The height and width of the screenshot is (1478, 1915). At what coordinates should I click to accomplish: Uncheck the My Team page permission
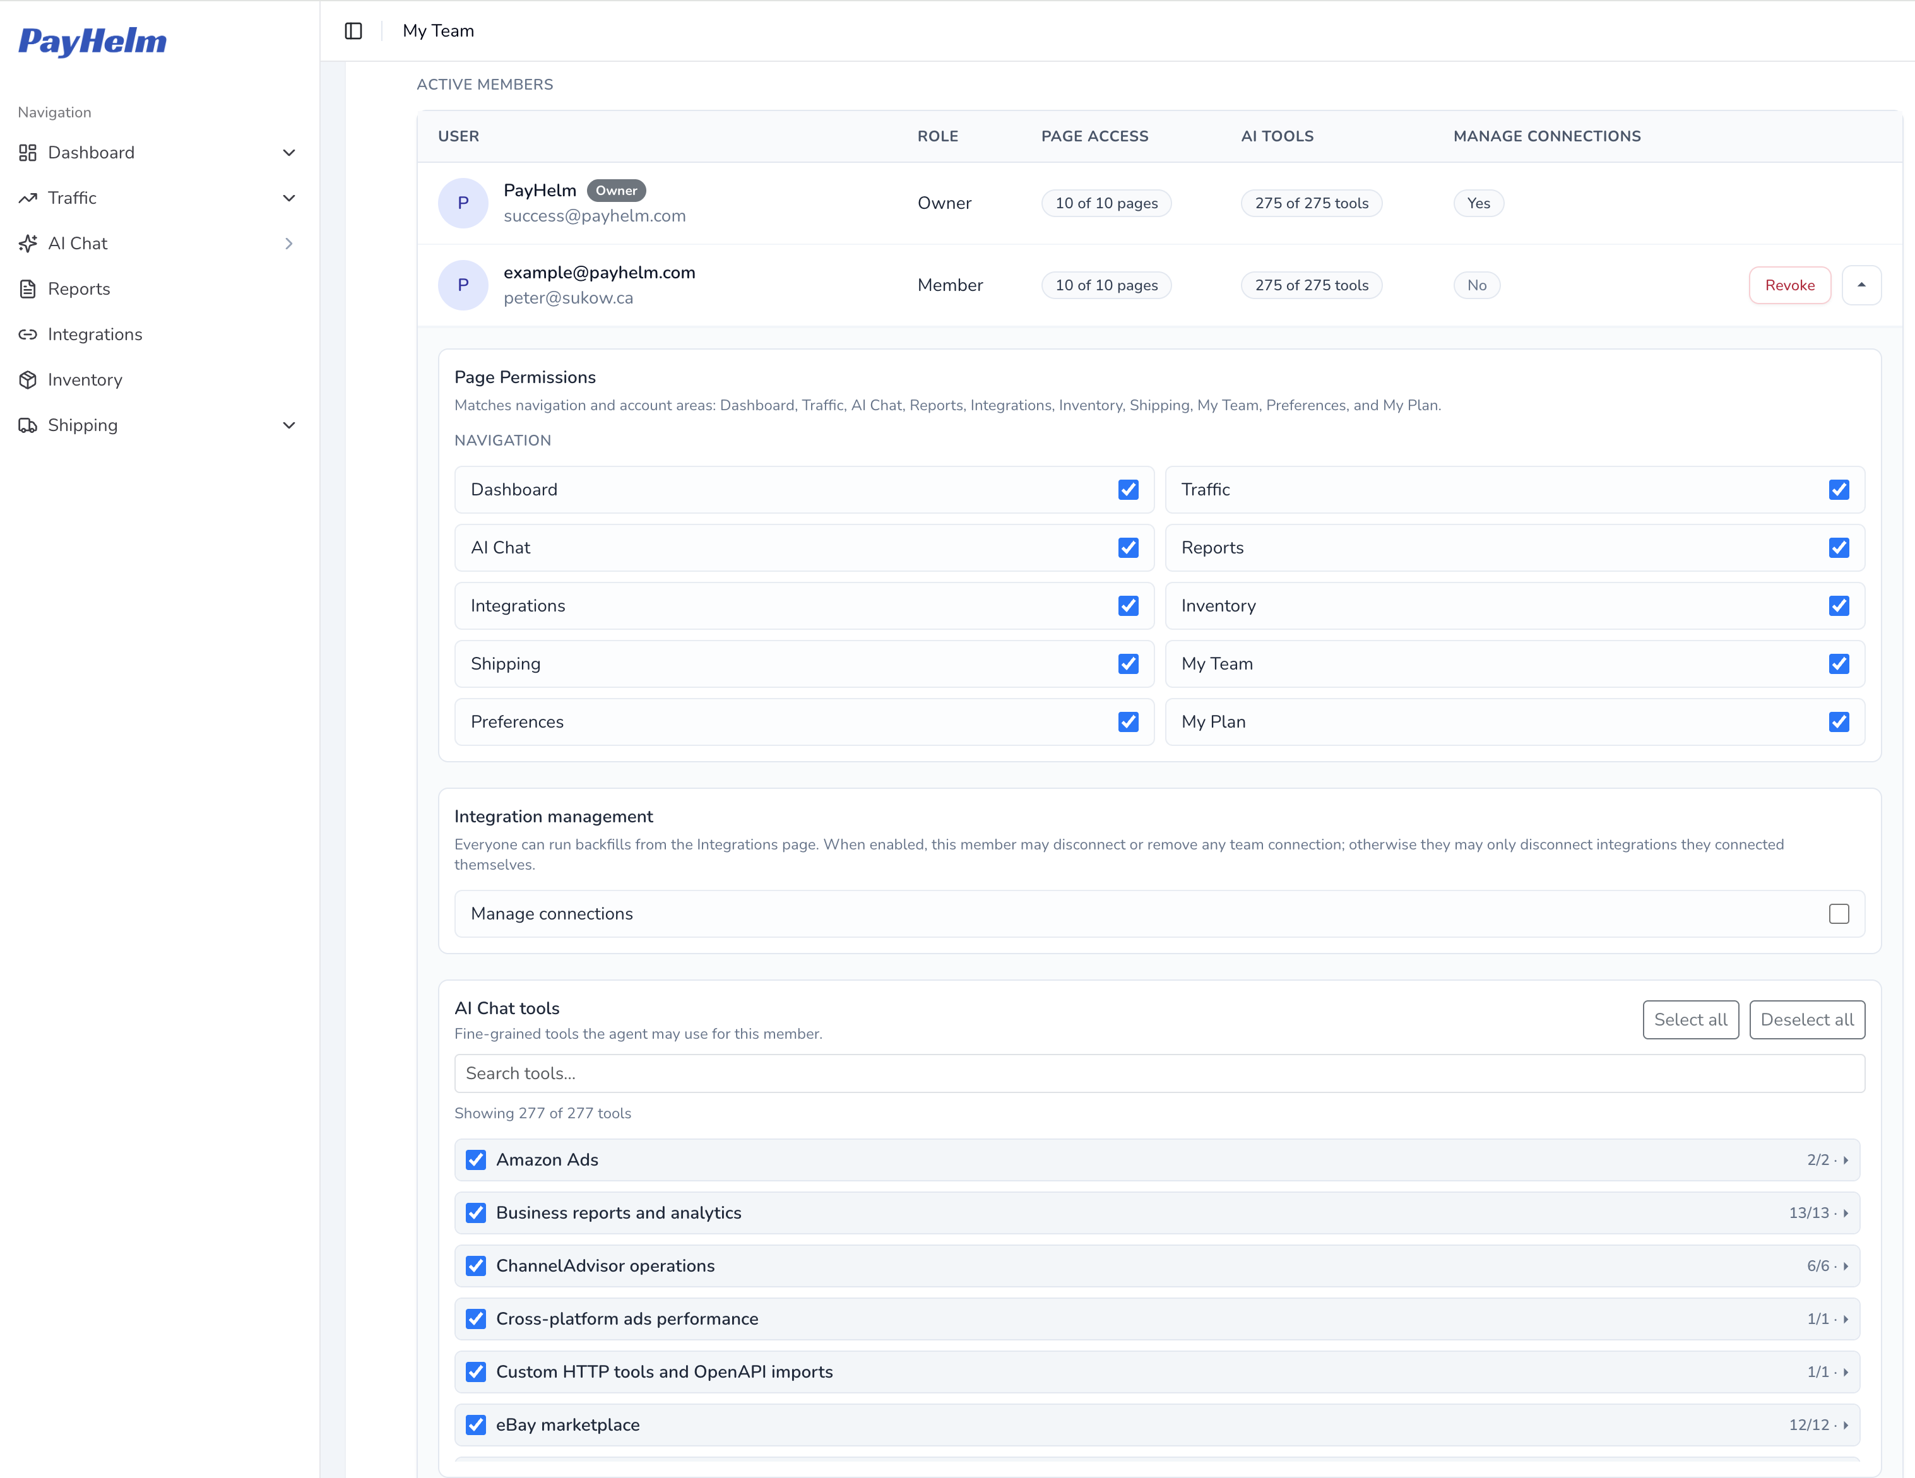coord(1839,664)
